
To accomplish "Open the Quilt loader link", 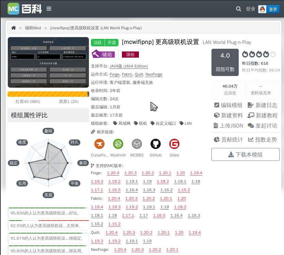I will click(139, 74).
